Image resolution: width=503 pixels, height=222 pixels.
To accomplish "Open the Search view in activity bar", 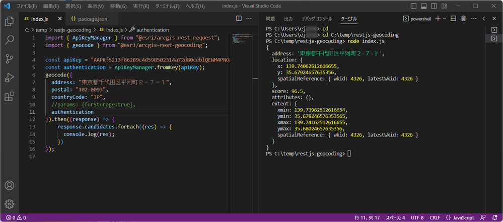I will [x=9, y=40].
